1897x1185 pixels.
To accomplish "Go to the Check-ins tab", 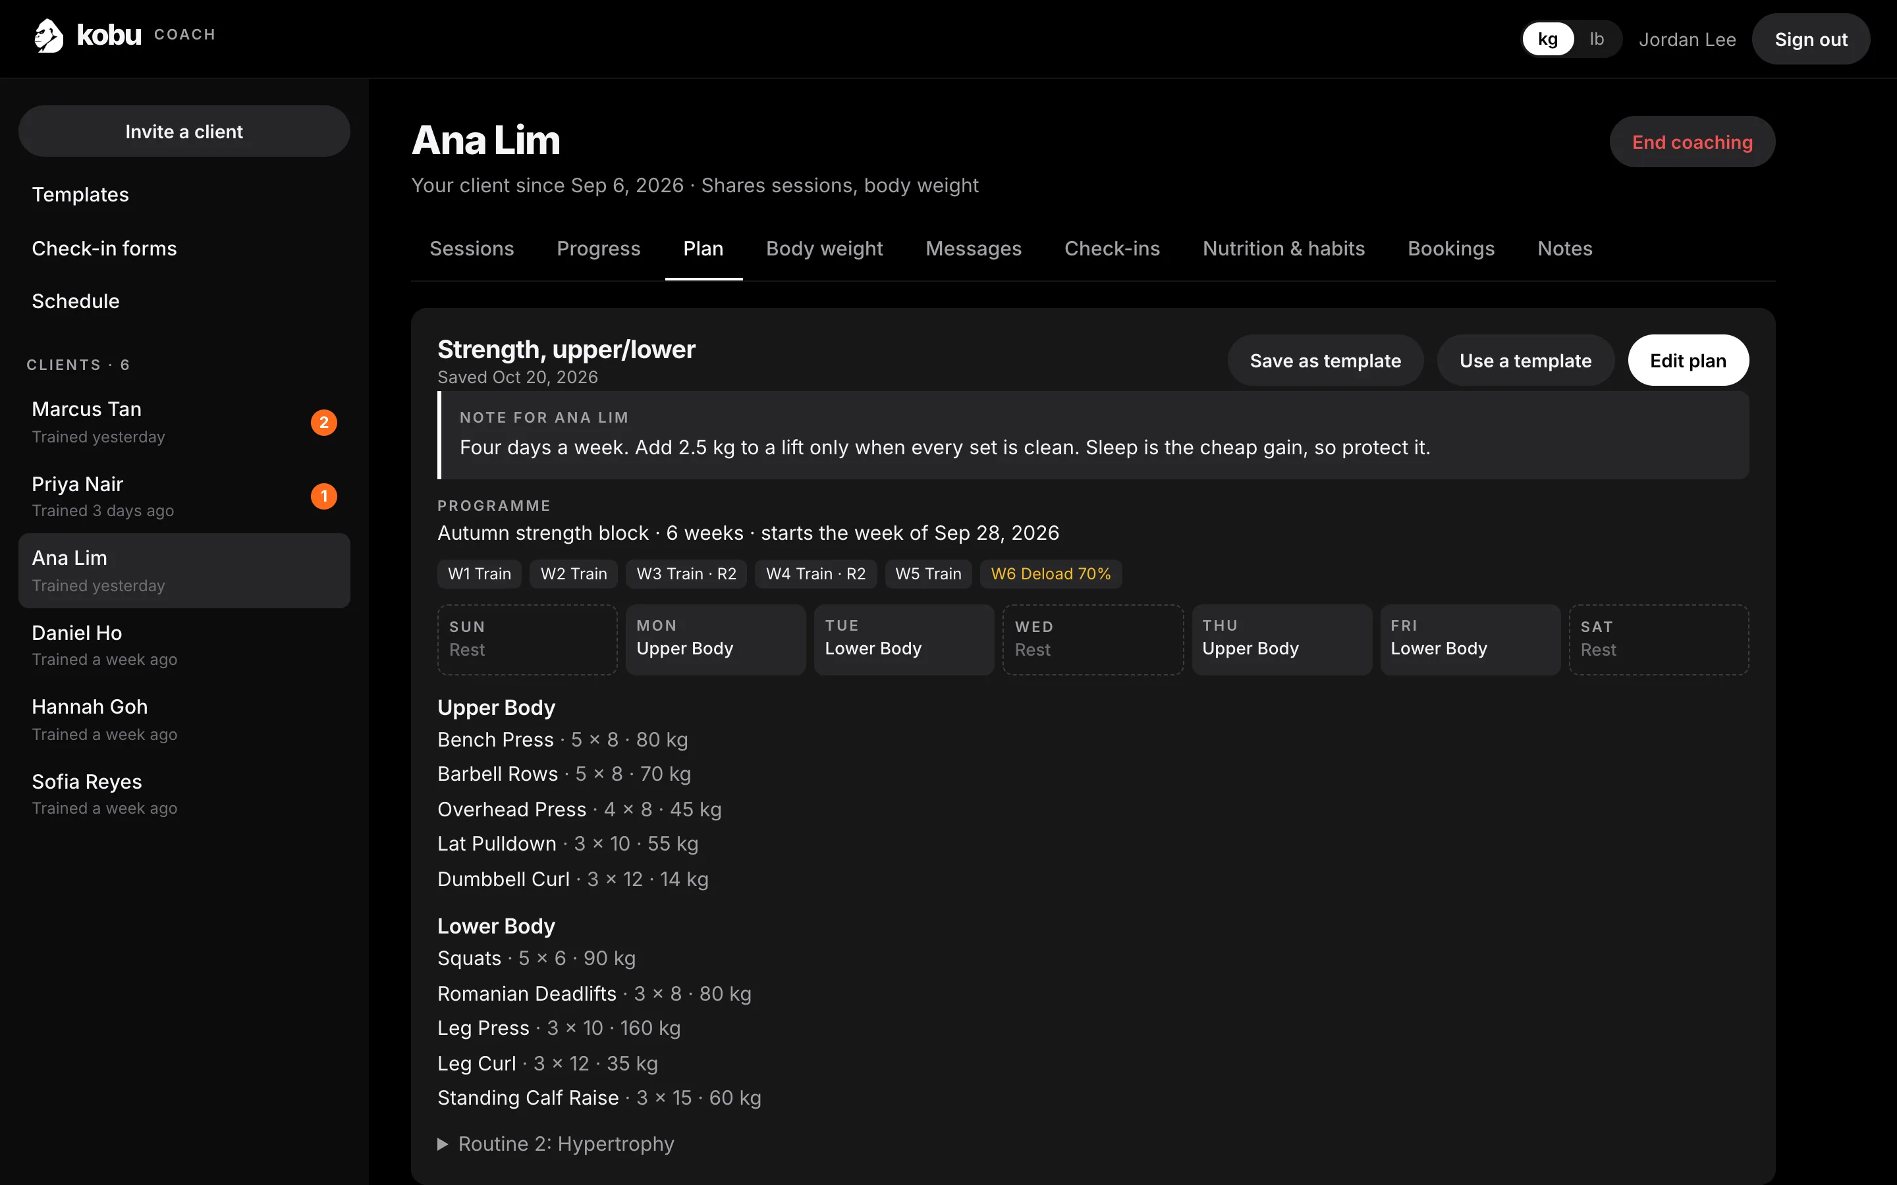I will (x=1112, y=248).
